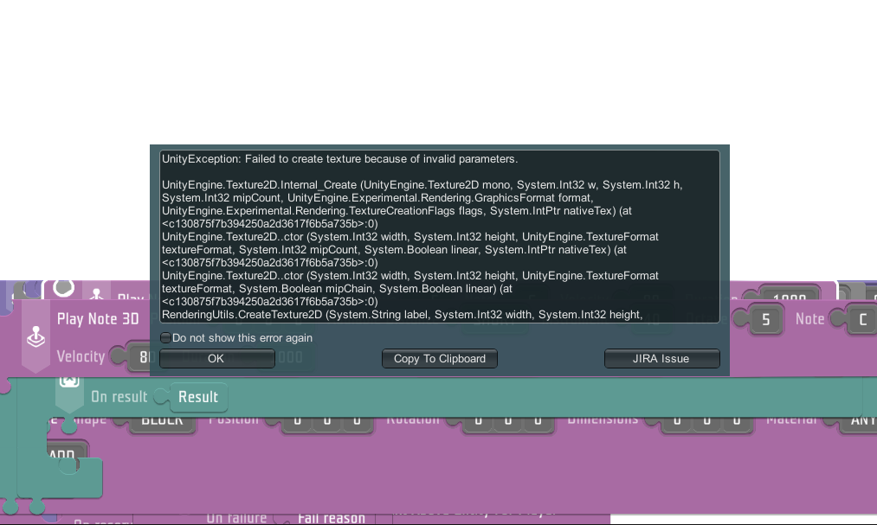Click the first Position value field
This screenshot has width=877, height=525.
click(297, 421)
